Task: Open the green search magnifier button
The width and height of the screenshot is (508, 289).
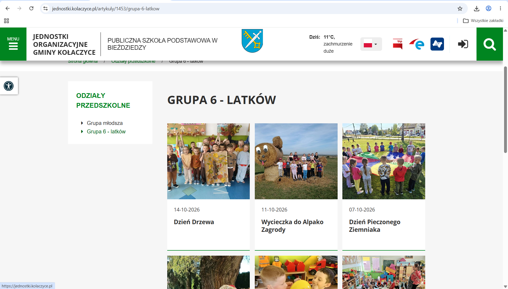Action: click(489, 44)
